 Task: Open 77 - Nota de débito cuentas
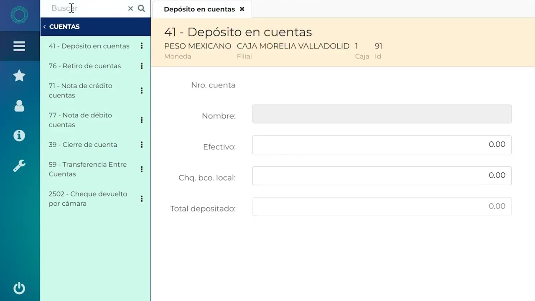(x=80, y=120)
